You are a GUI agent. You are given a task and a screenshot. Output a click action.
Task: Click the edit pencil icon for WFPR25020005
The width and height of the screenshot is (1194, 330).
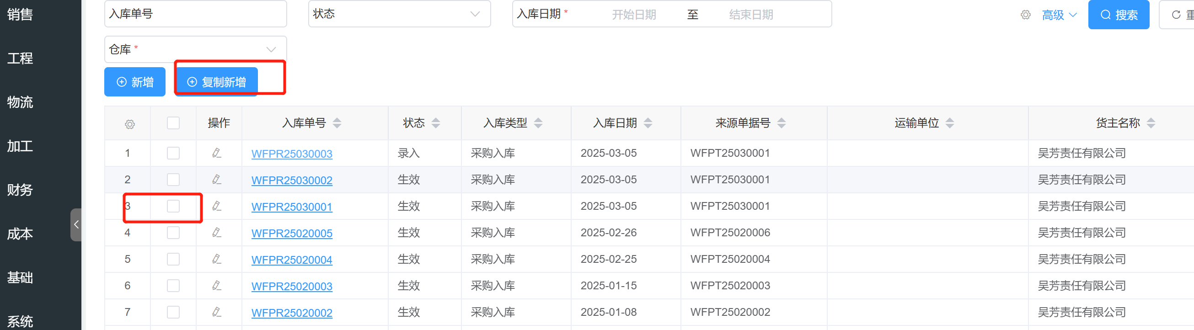point(216,232)
